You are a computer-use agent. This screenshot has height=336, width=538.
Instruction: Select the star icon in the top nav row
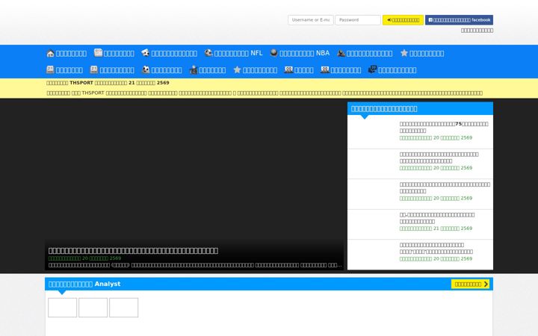click(404, 53)
